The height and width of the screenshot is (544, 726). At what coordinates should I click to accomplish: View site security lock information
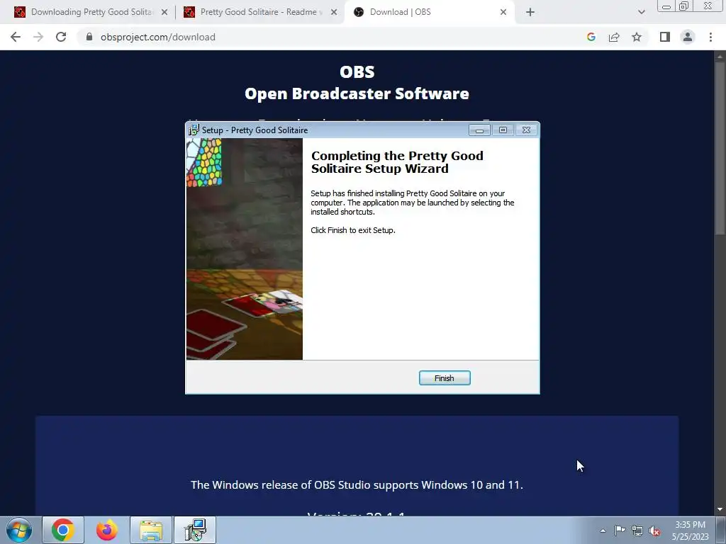pos(89,37)
